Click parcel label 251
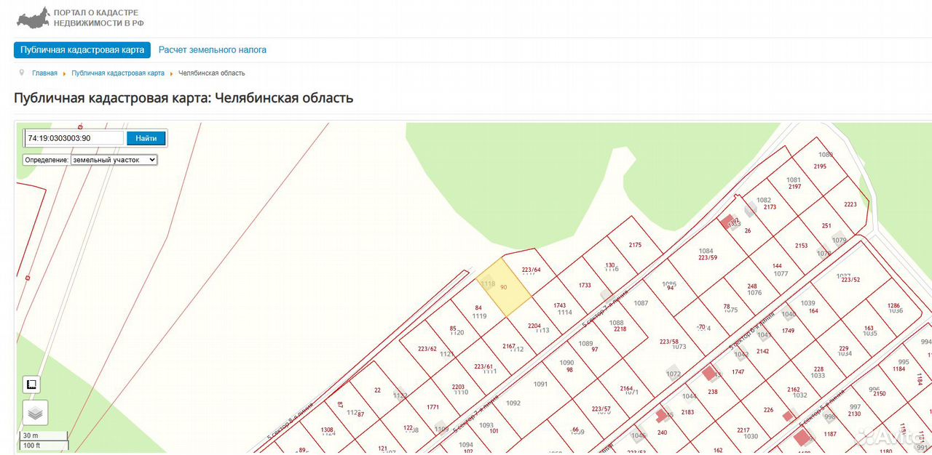This screenshot has height=455, width=932. pos(826,225)
